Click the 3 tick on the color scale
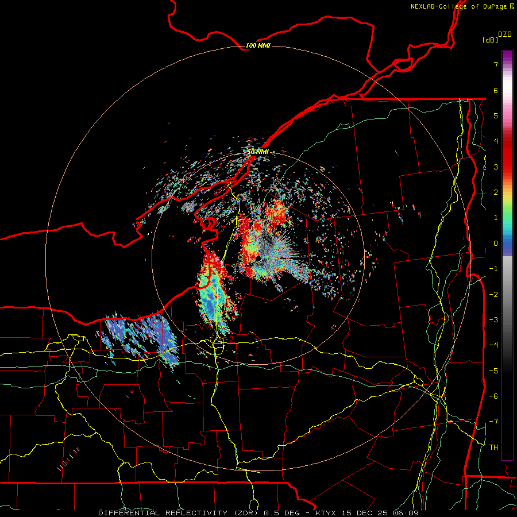517x517 pixels. point(496,167)
